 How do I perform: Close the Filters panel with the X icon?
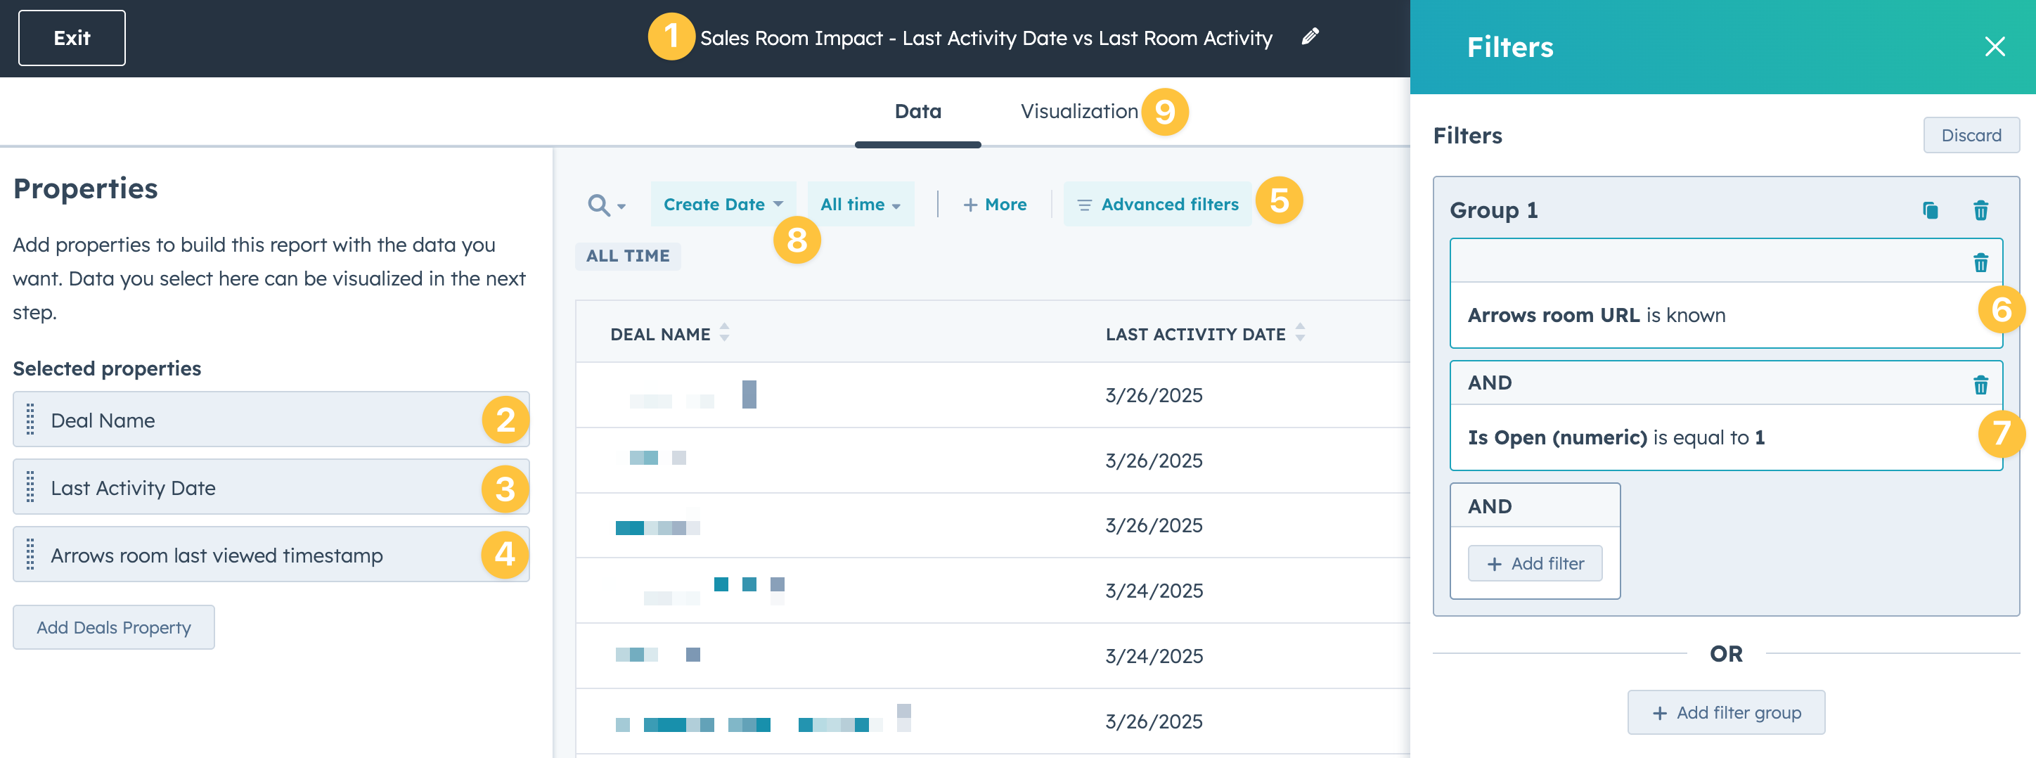tap(1994, 46)
